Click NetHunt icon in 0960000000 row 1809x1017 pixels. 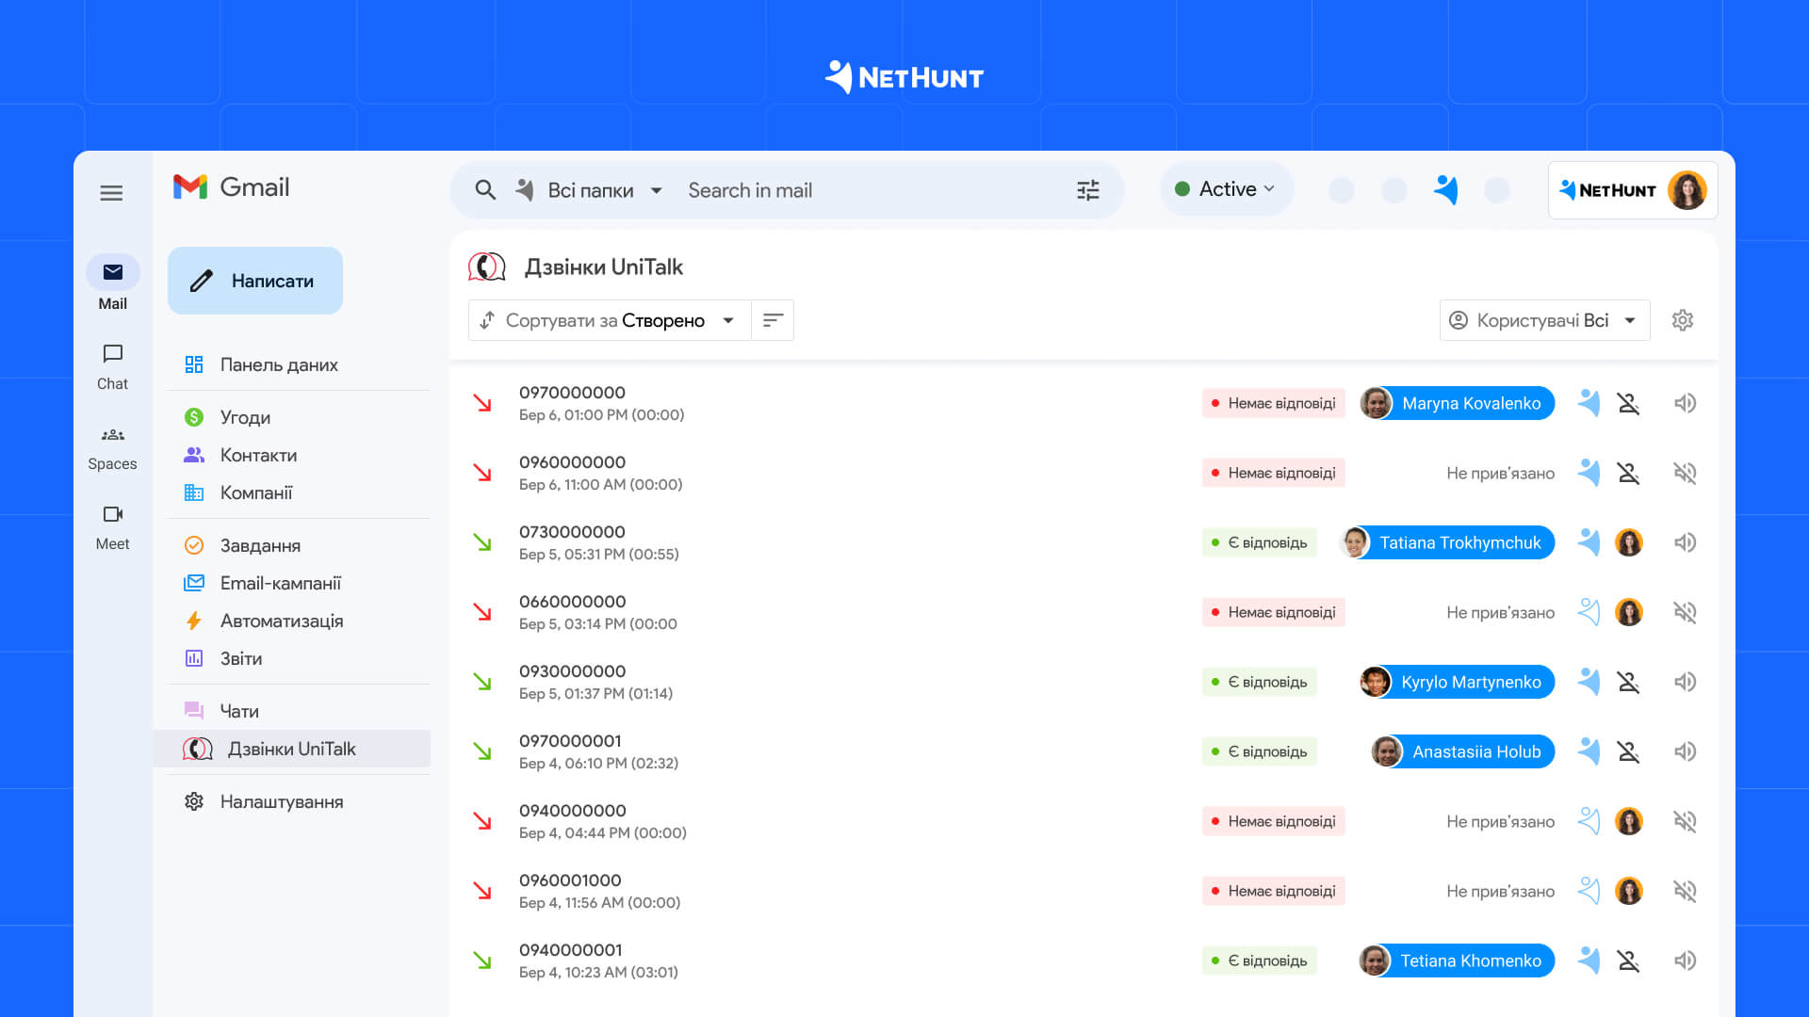click(1589, 473)
